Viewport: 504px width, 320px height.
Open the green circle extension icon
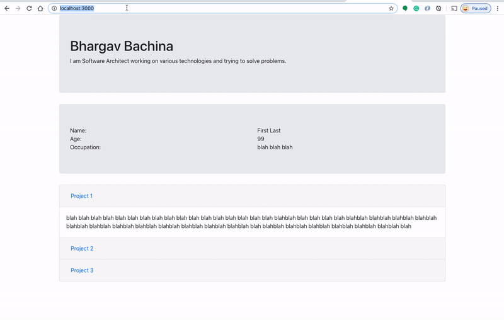(x=405, y=8)
